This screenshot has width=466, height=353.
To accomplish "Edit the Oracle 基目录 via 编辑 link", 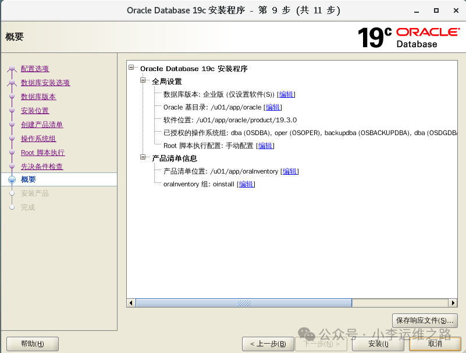I will (x=273, y=107).
